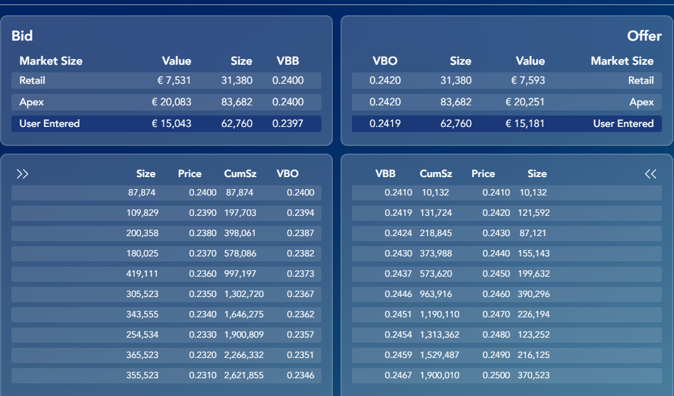Click the CumSz header in bid depth table
The width and height of the screenshot is (674, 396).
coord(240,174)
